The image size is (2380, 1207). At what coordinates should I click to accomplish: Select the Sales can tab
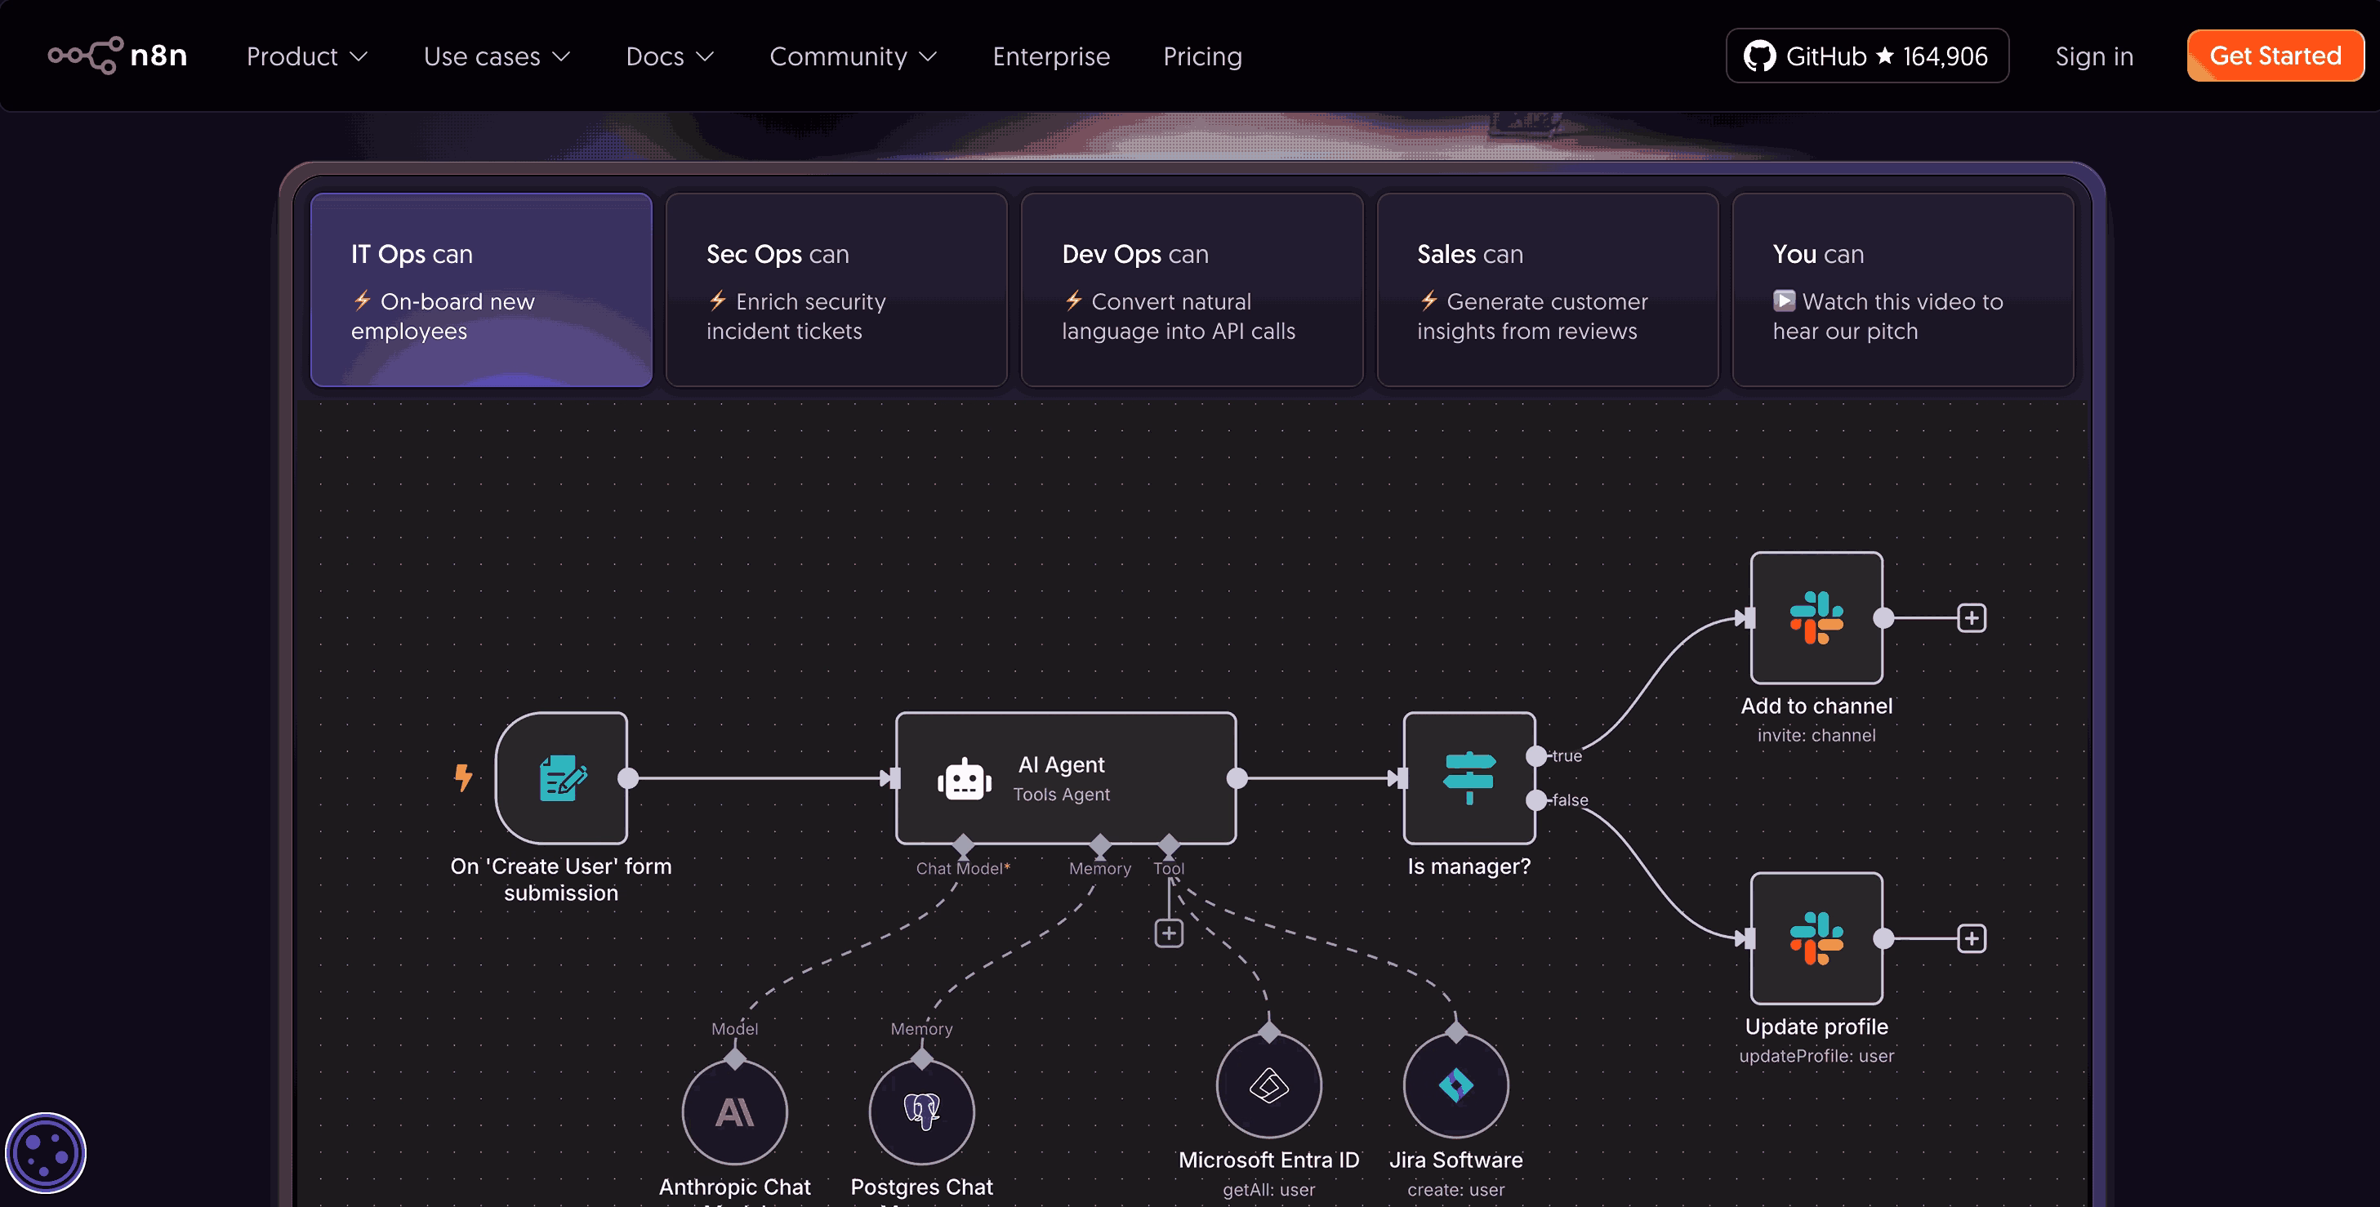(x=1547, y=290)
